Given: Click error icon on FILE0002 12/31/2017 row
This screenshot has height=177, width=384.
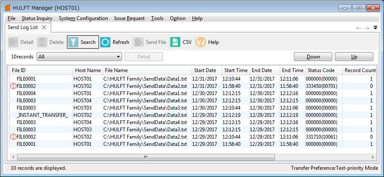Looking at the screenshot, I should coord(13,86).
